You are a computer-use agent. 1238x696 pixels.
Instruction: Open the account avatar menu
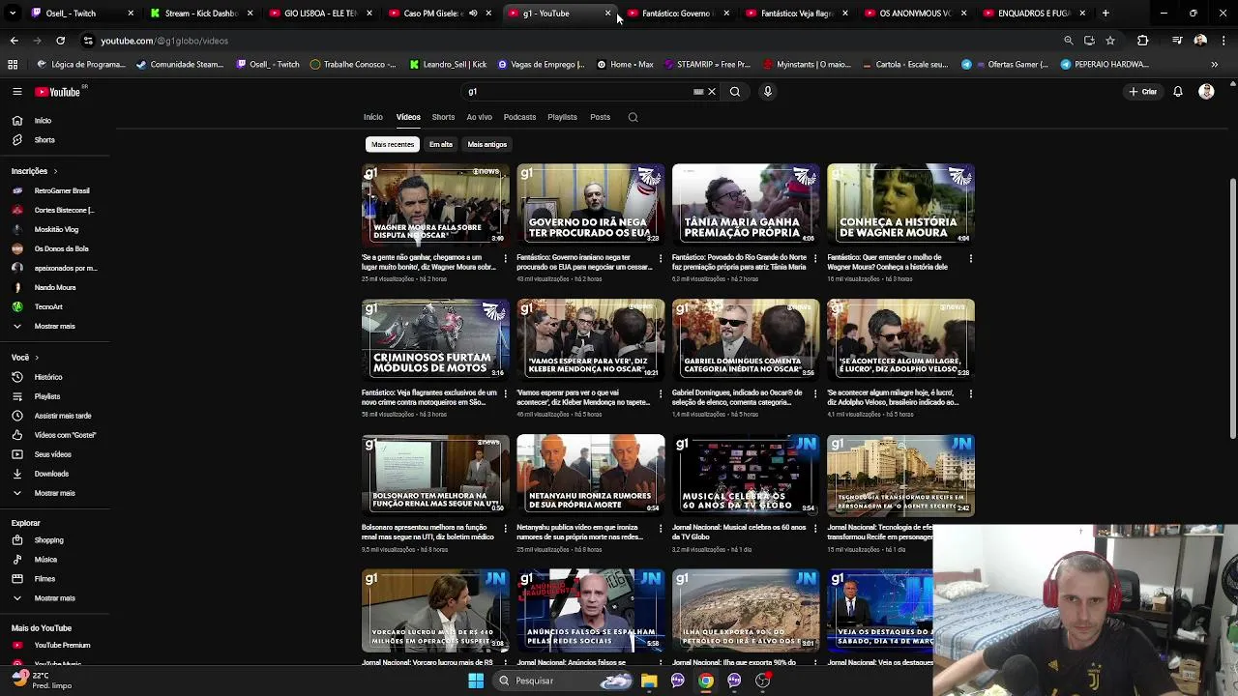pos(1206,92)
